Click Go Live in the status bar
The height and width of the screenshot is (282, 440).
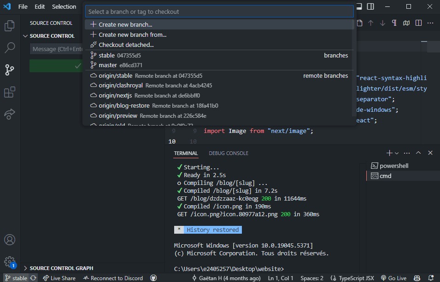point(393,278)
